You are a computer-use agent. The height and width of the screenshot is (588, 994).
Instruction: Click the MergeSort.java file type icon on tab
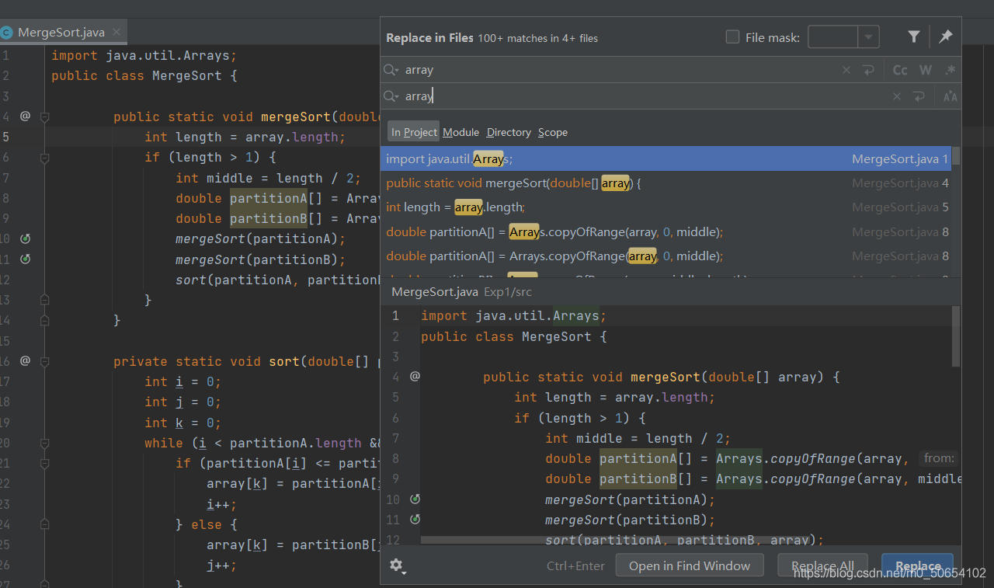(x=6, y=33)
